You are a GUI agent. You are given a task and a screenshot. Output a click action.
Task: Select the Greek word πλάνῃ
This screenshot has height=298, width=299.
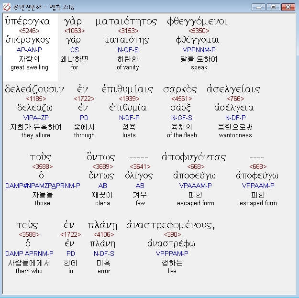(x=102, y=225)
